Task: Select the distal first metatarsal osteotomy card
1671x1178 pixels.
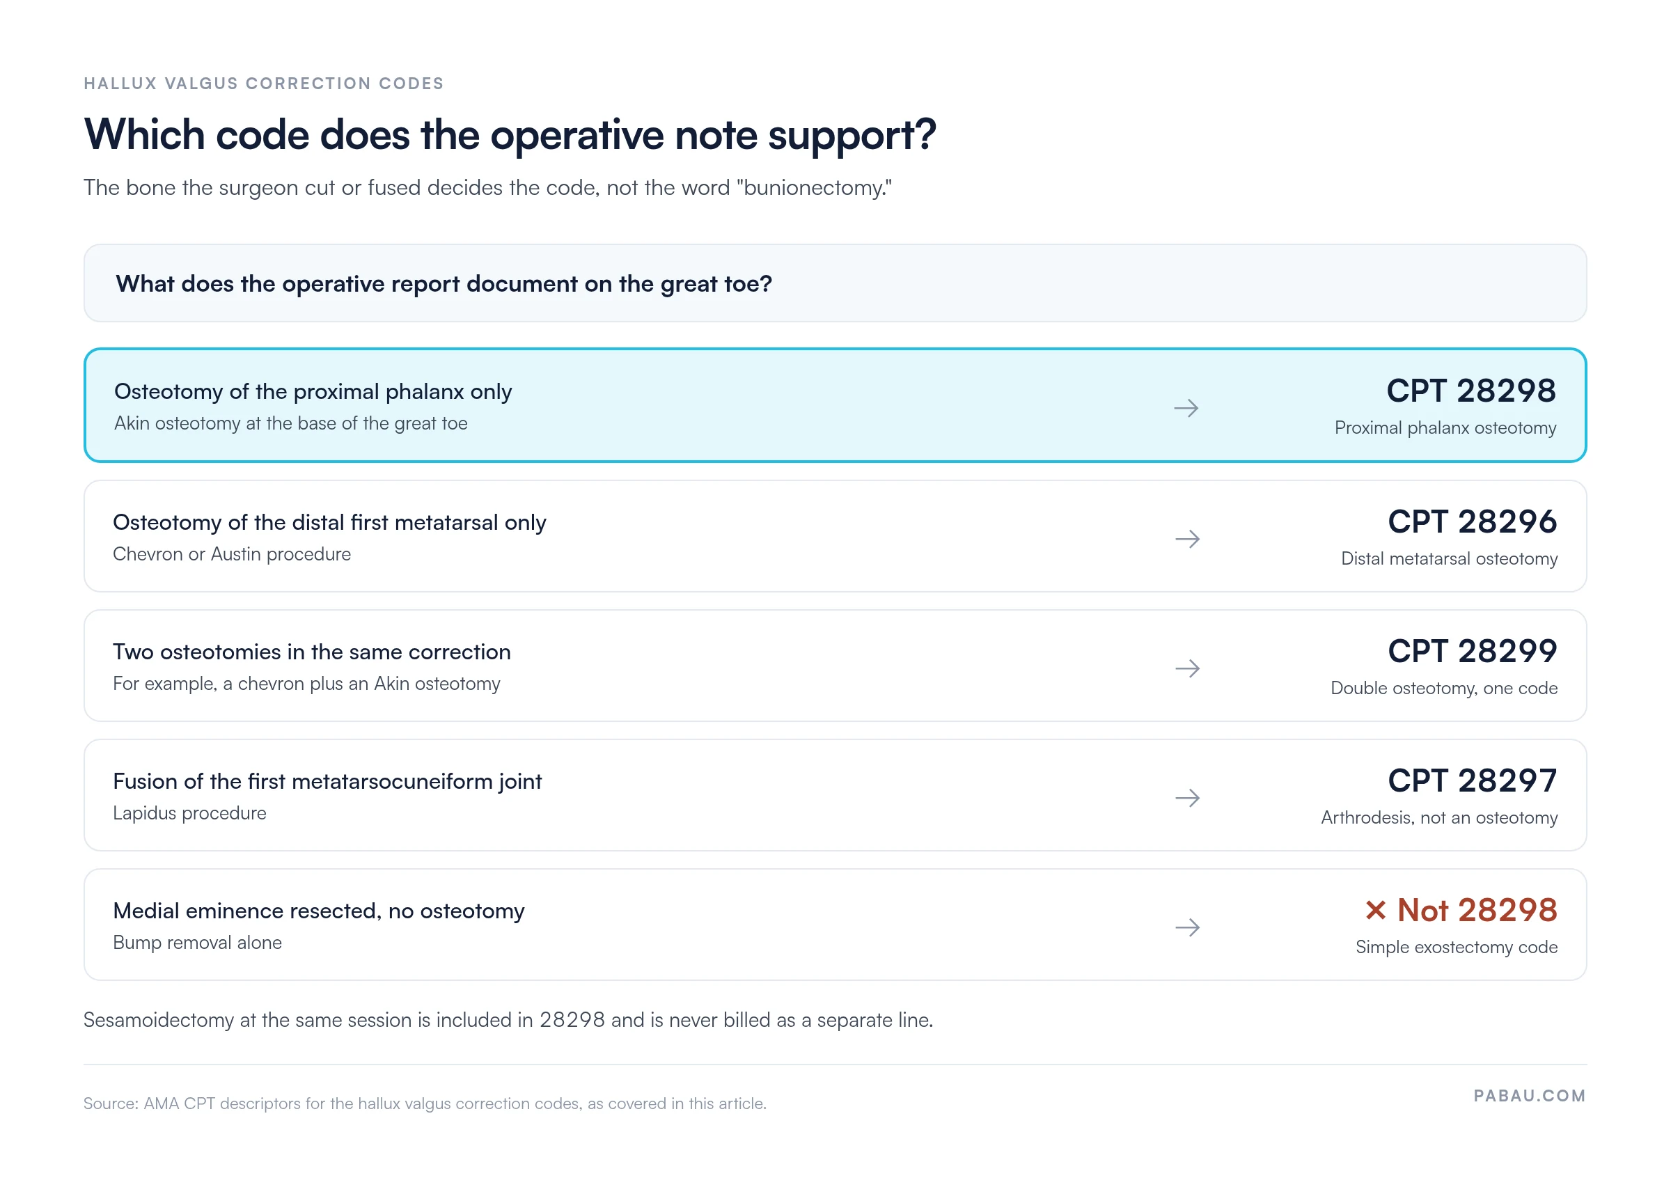Action: click(x=835, y=536)
